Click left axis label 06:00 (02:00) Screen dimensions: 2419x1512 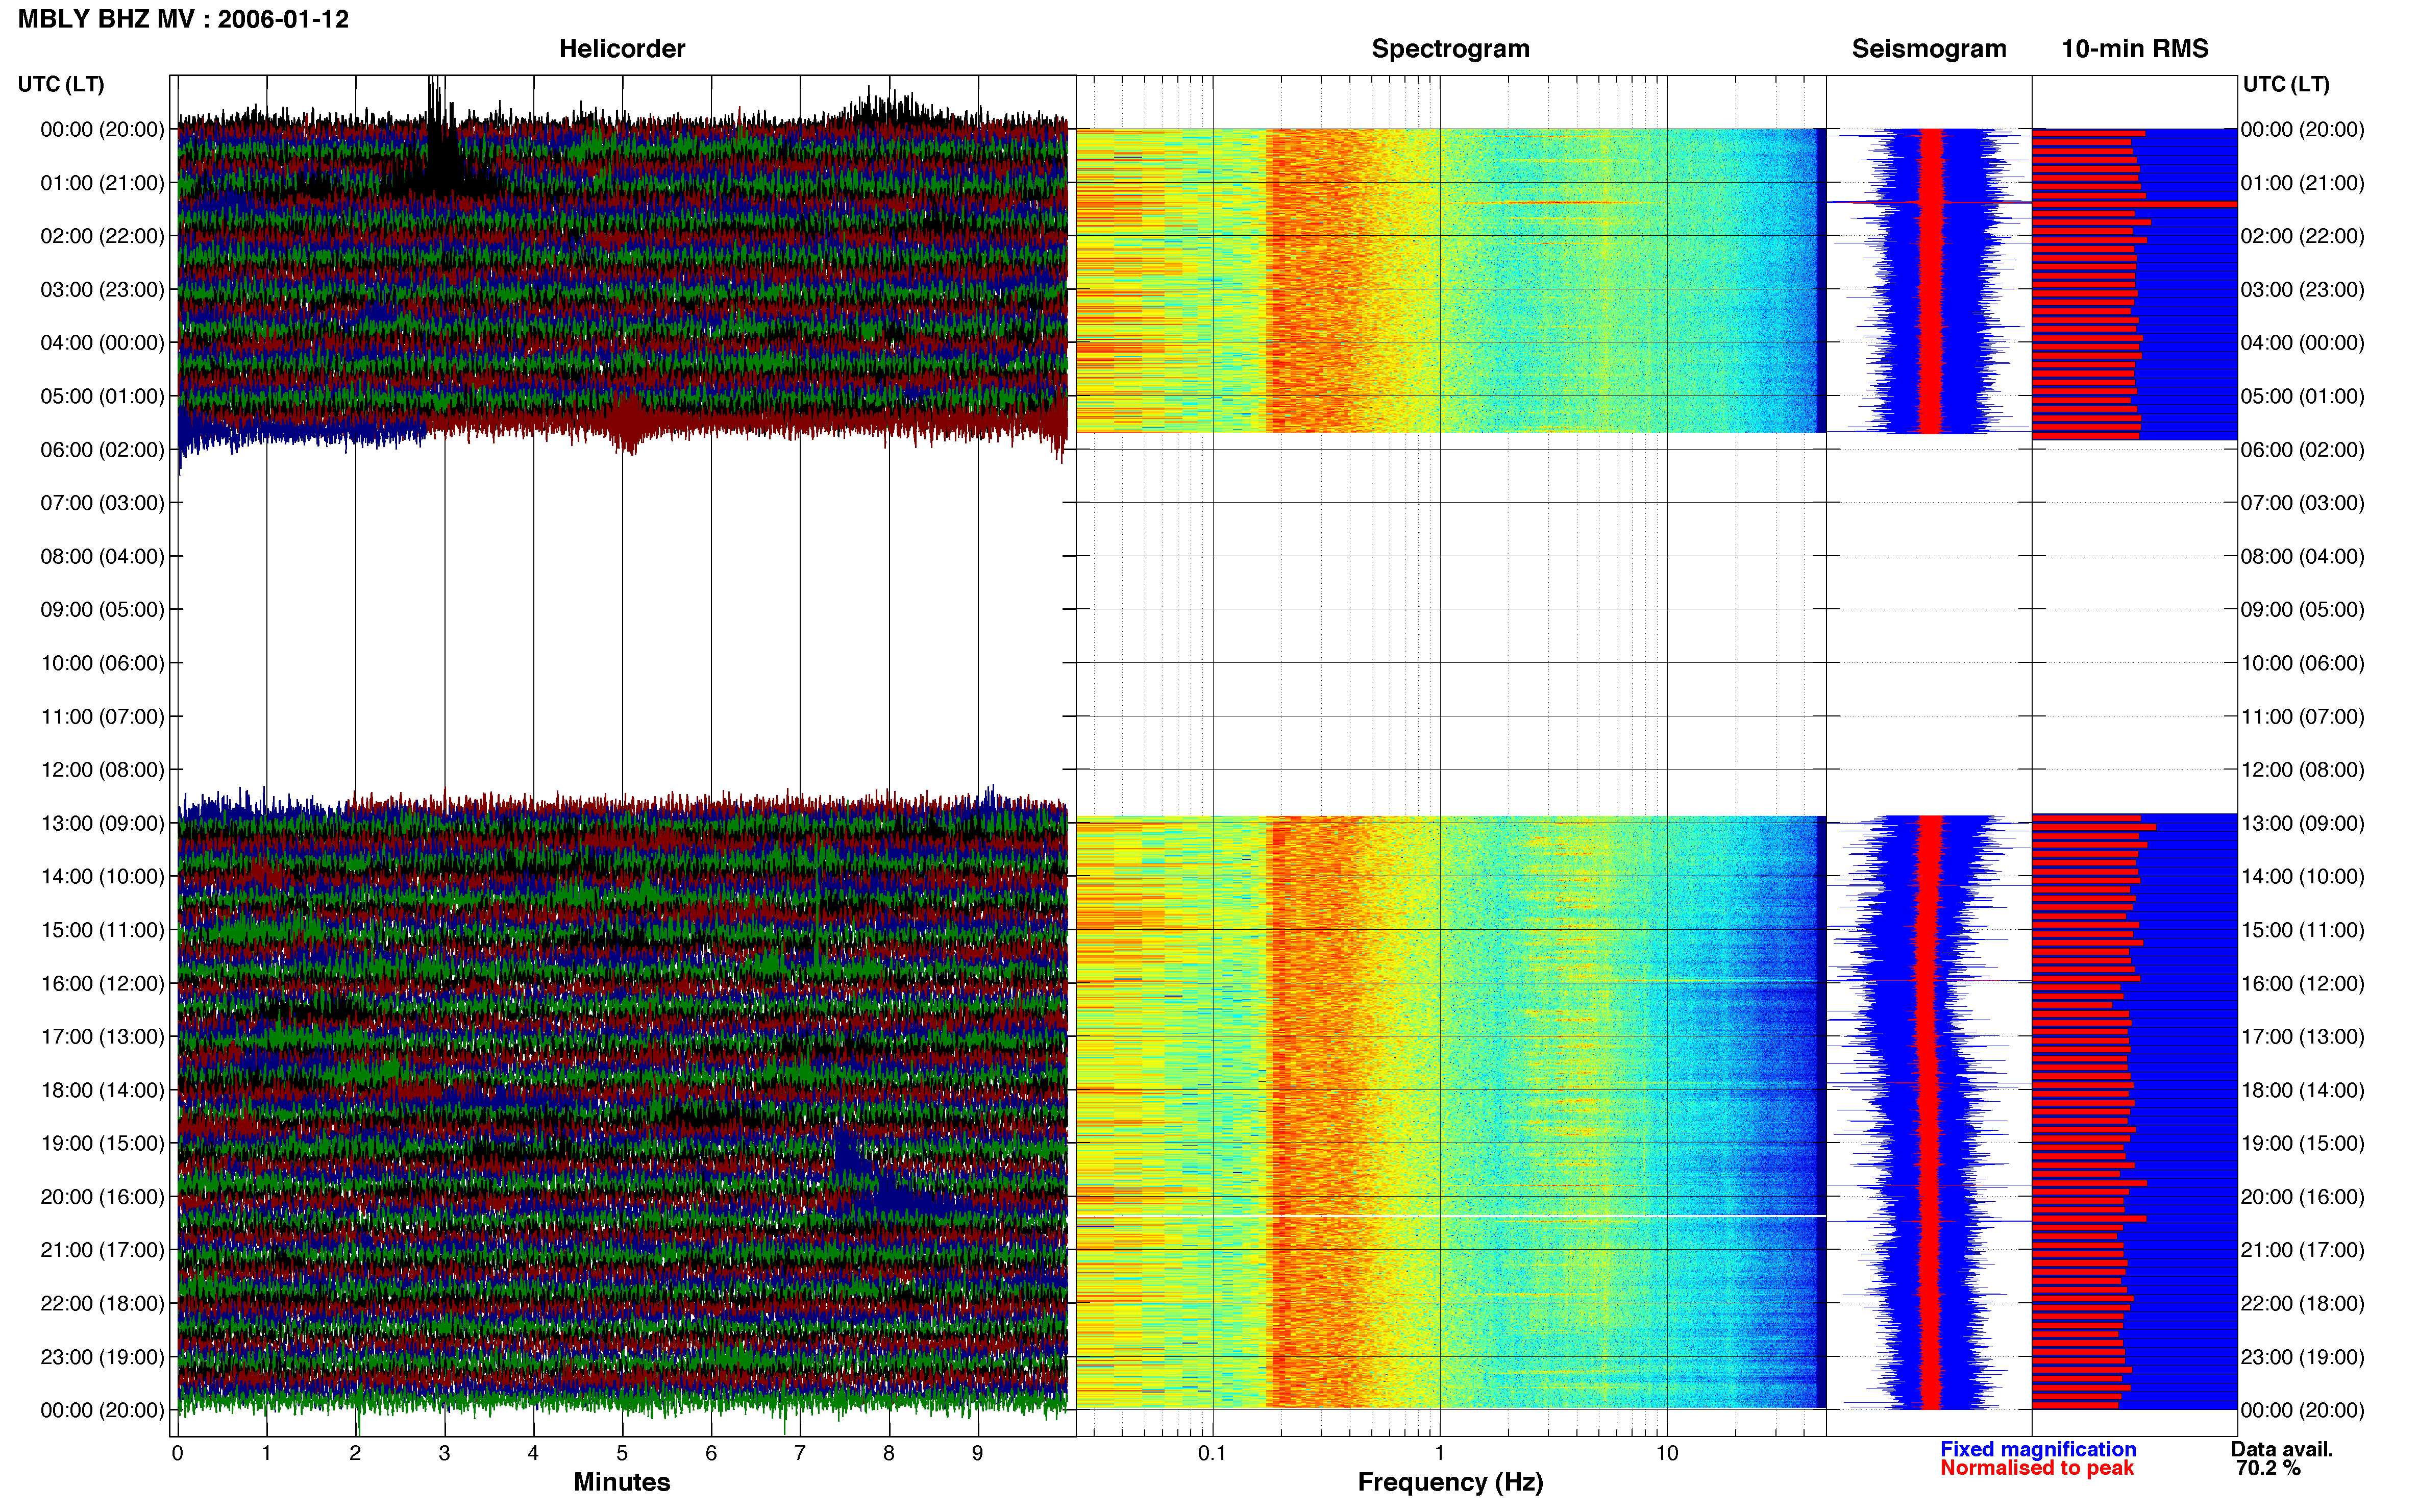point(102,449)
